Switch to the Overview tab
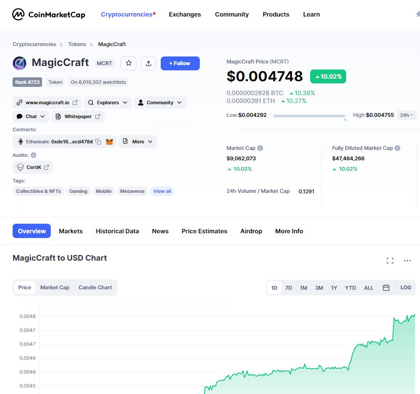This screenshot has width=420, height=394. [x=32, y=231]
